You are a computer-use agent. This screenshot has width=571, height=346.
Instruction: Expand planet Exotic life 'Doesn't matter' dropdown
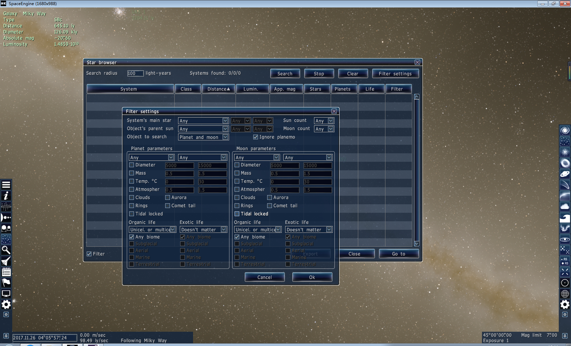point(203,230)
